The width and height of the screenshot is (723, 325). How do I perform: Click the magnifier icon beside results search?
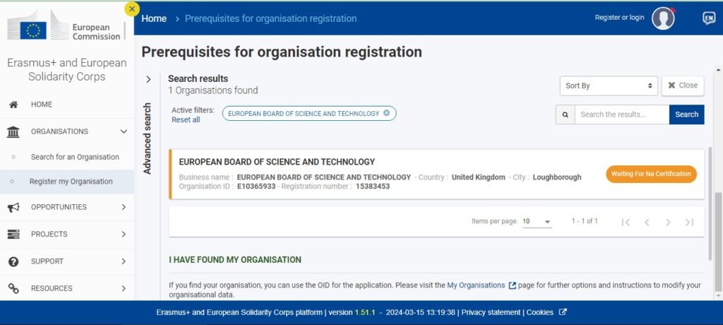(x=566, y=114)
